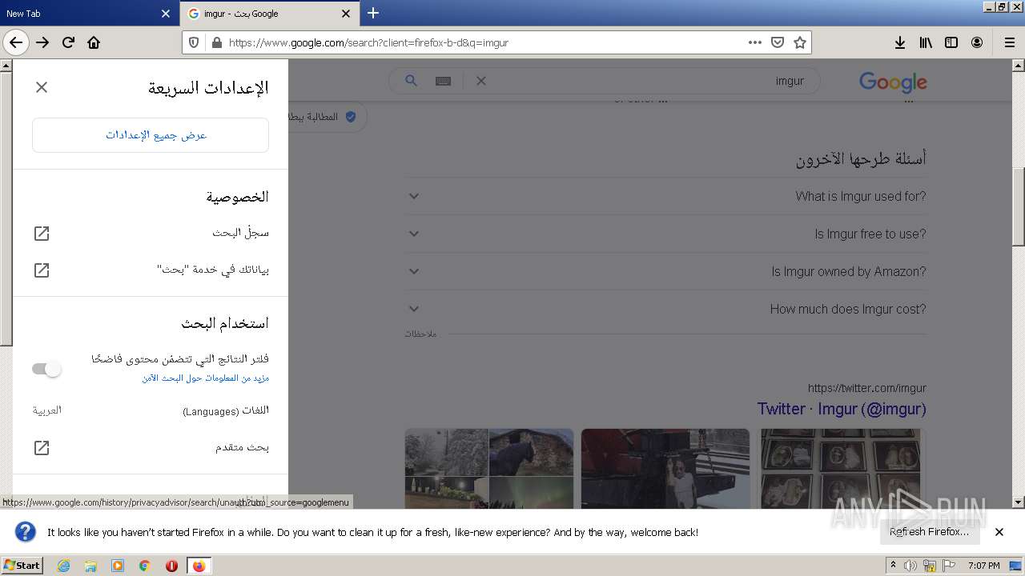Expand "Is Imgur owned by Amazon?"
The image size is (1025, 576).
[665, 271]
